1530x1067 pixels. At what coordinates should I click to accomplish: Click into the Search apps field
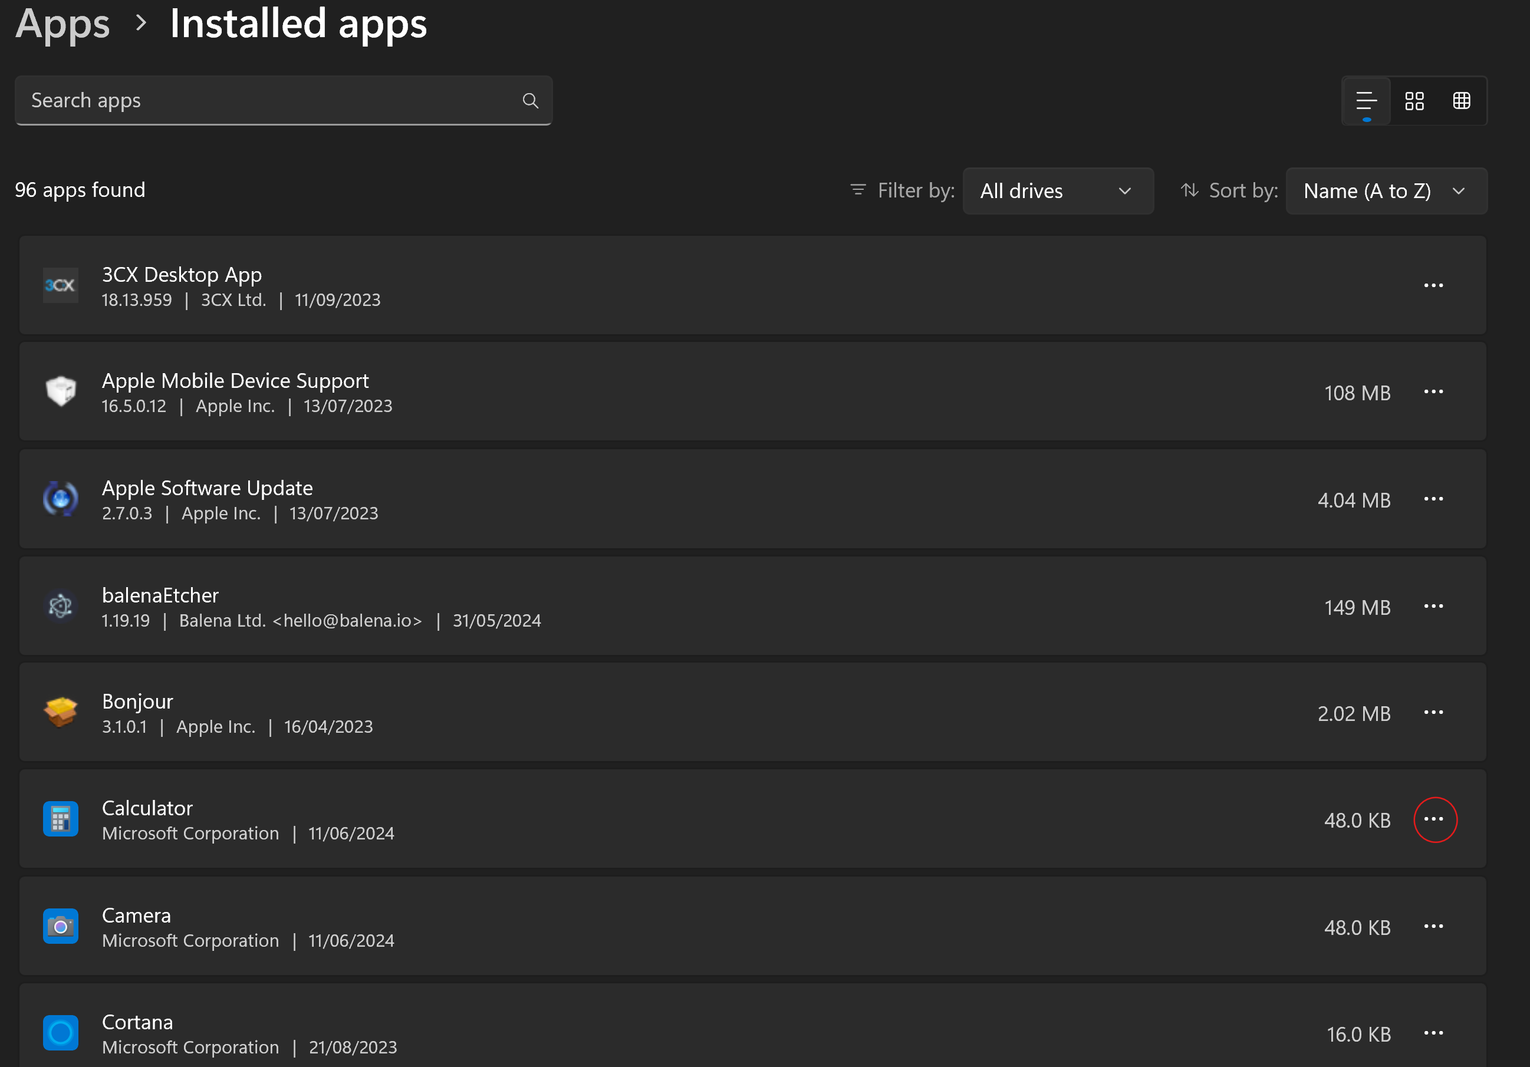click(266, 101)
